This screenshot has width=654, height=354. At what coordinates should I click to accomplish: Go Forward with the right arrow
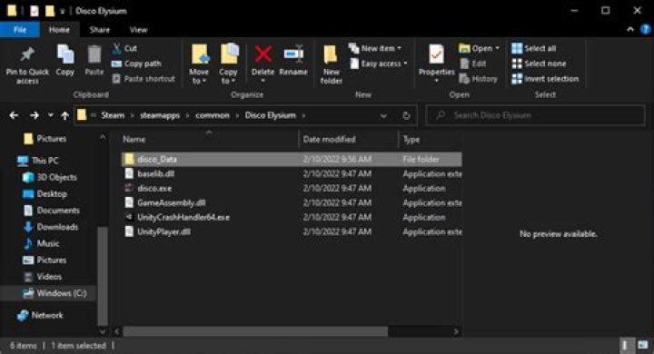(x=35, y=115)
